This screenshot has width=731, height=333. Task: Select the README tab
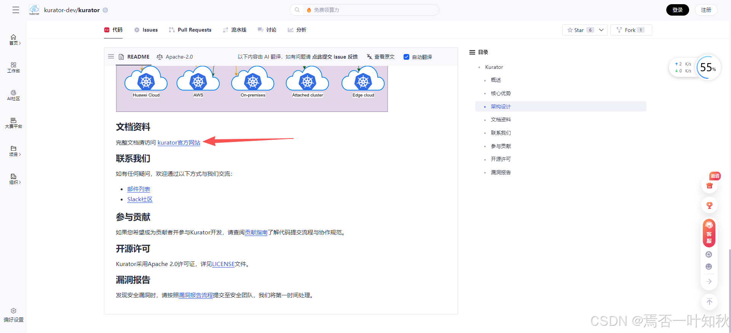[134, 57]
